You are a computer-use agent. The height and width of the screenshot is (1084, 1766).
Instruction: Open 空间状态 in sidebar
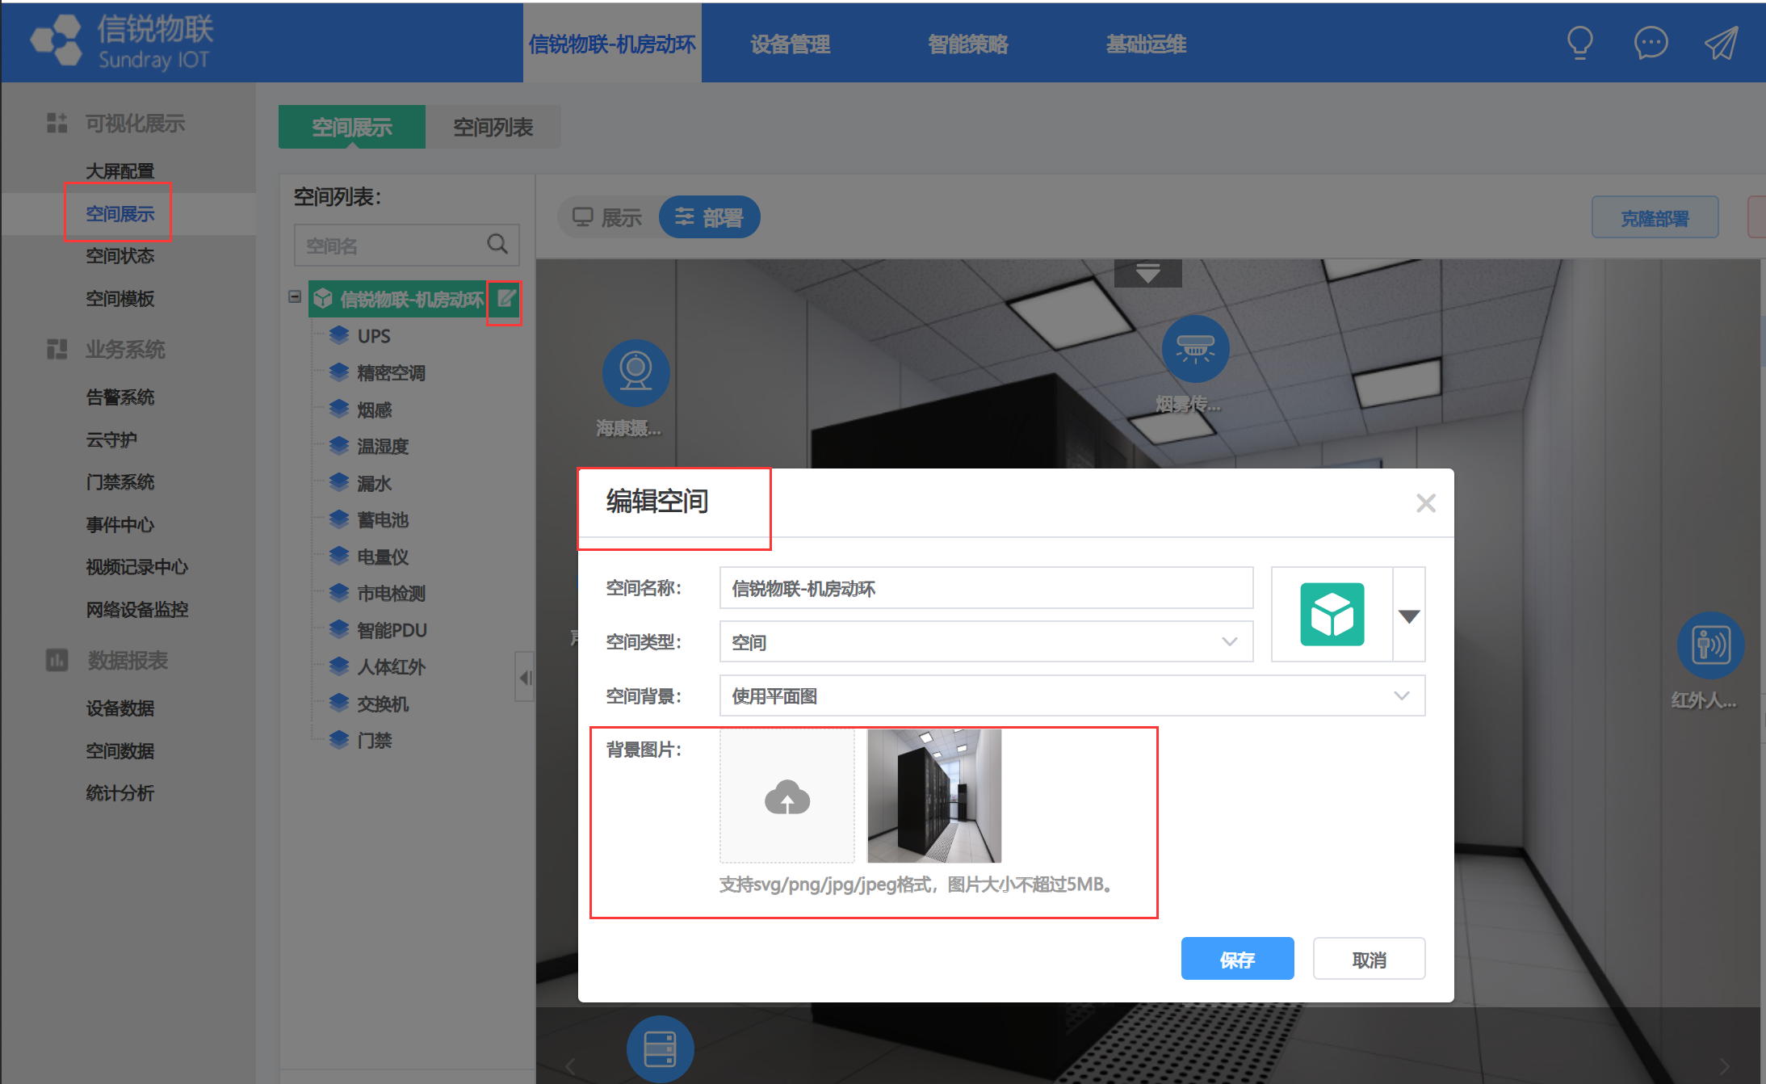coord(120,255)
